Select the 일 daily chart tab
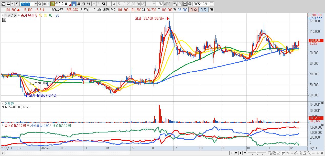This screenshot has height=156, width=325. coord(74,4)
